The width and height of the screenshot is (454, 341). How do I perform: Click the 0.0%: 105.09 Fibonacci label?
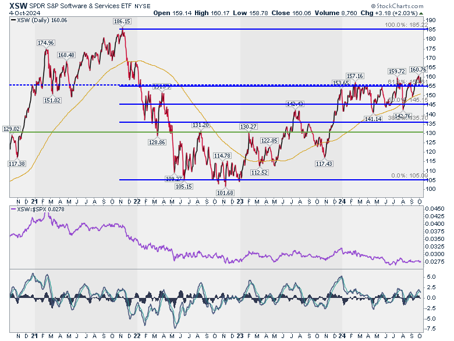pyautogui.click(x=409, y=176)
